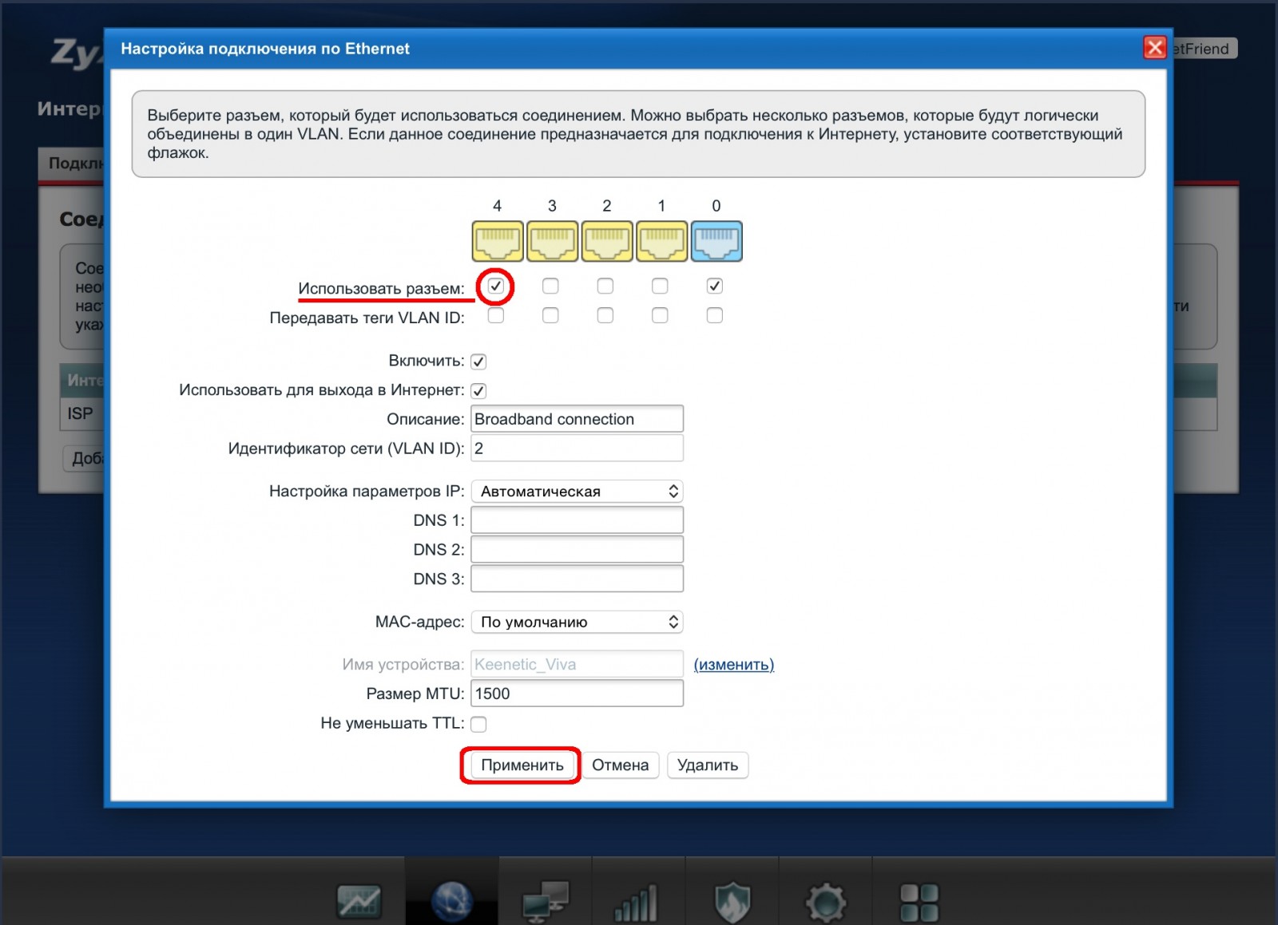Check 'Использовать разъем' for port 3
The height and width of the screenshot is (925, 1278).
pos(550,286)
